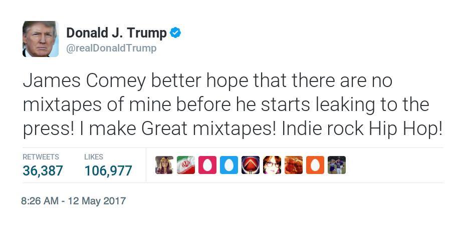Open the pink egg default avatar
Viewport: 460px width, 230px height.
(x=207, y=165)
